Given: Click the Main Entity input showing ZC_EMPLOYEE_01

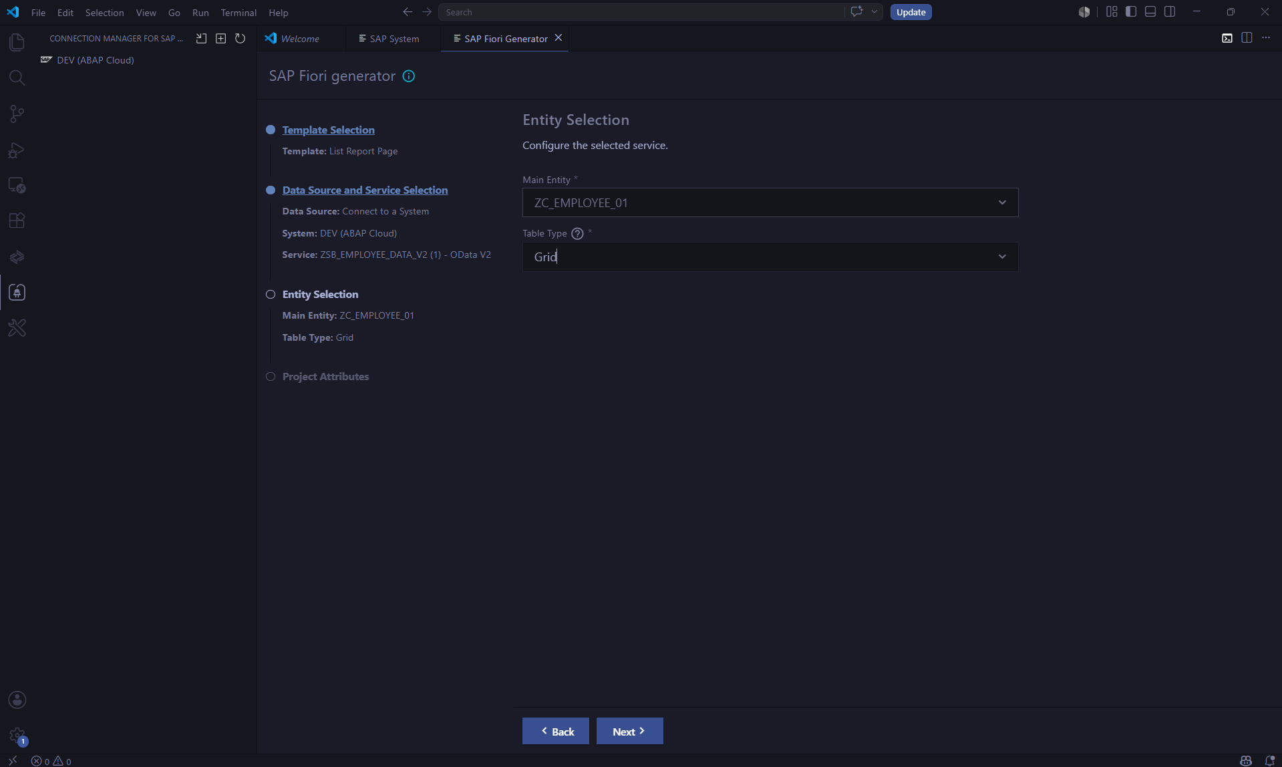Looking at the screenshot, I should tap(770, 202).
